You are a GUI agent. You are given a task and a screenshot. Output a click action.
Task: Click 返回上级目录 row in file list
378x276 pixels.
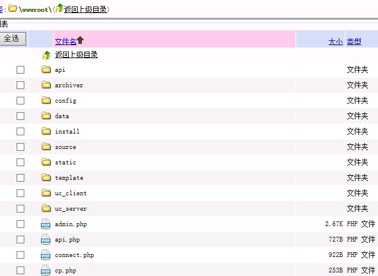76,55
